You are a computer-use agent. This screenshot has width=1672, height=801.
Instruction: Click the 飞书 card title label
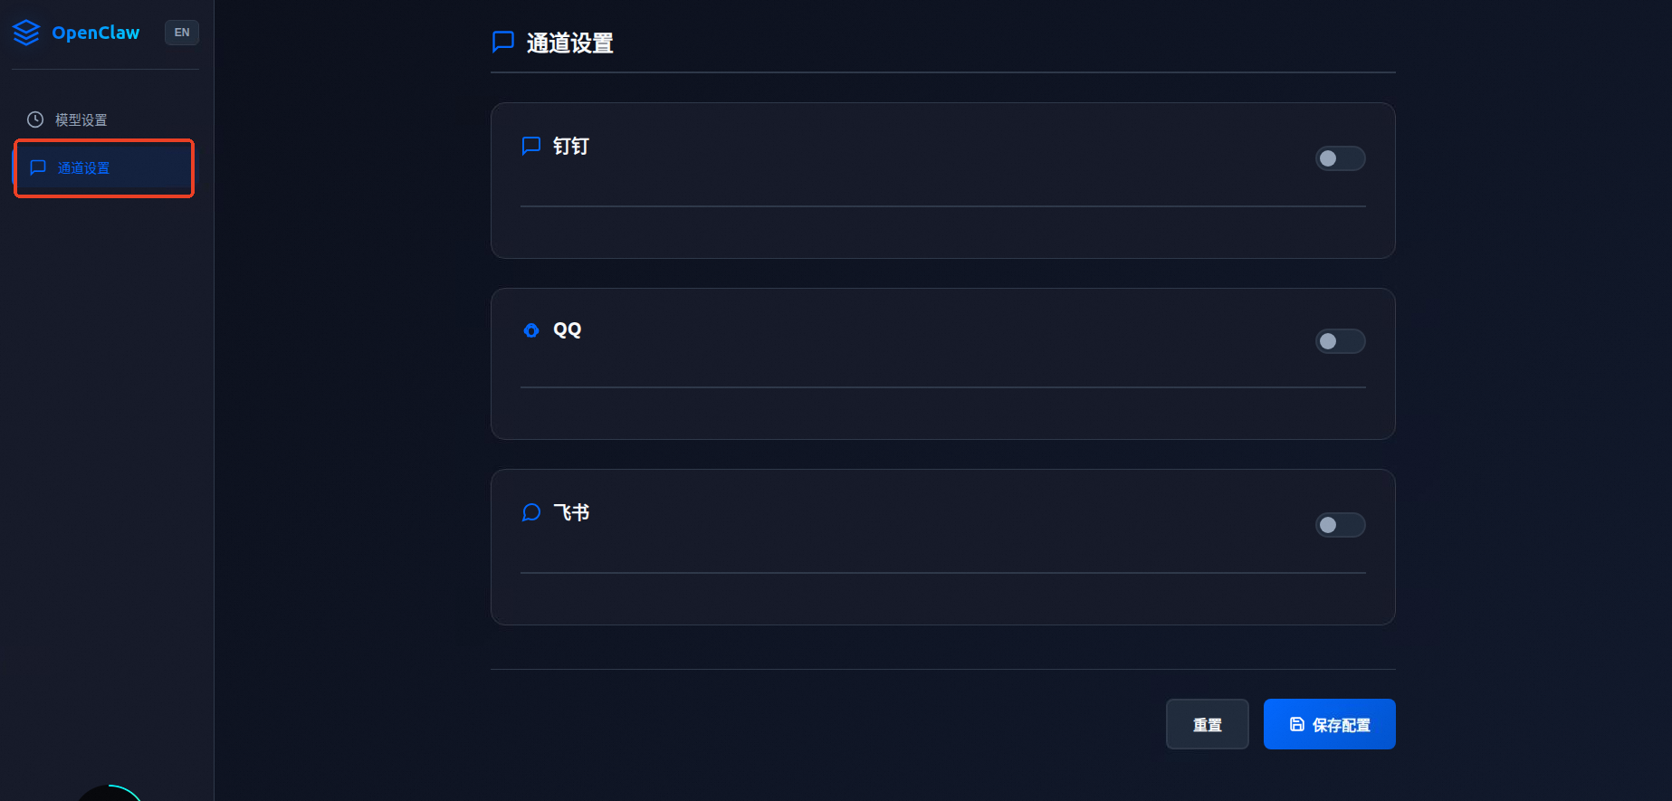(x=571, y=512)
